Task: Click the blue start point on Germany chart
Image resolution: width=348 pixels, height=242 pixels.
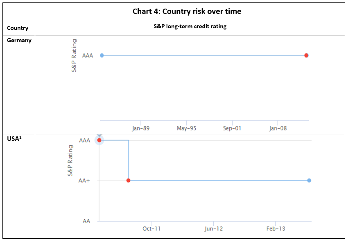Action: tap(102, 55)
